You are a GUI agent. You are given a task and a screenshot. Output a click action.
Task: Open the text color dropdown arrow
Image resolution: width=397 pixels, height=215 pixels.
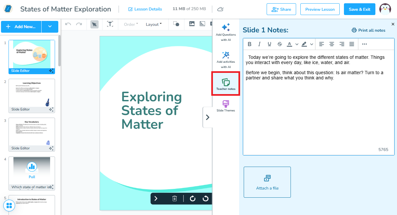(x=297, y=44)
